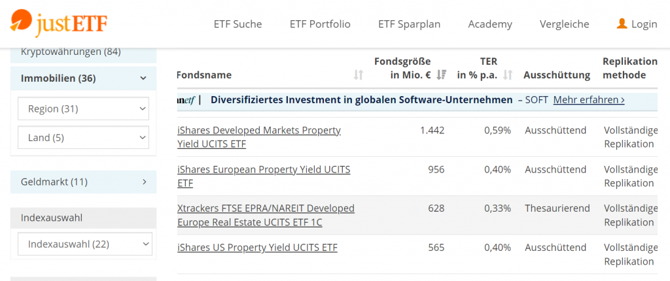Sort by Fondsgröße descending icon
This screenshot has width=670, height=281.
[442, 75]
